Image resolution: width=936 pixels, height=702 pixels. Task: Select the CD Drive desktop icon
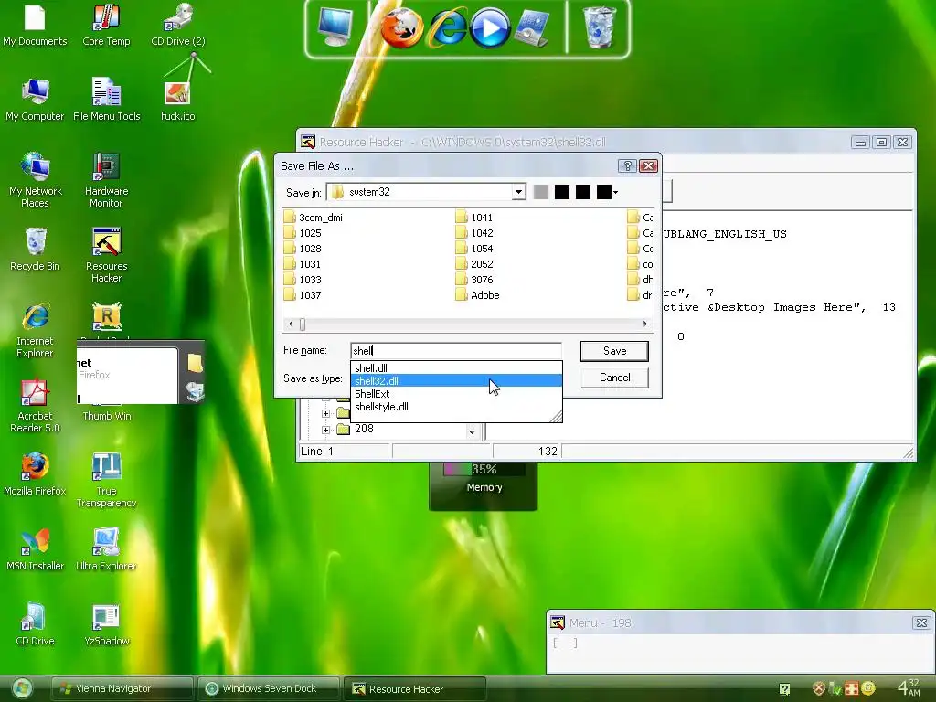(35, 624)
